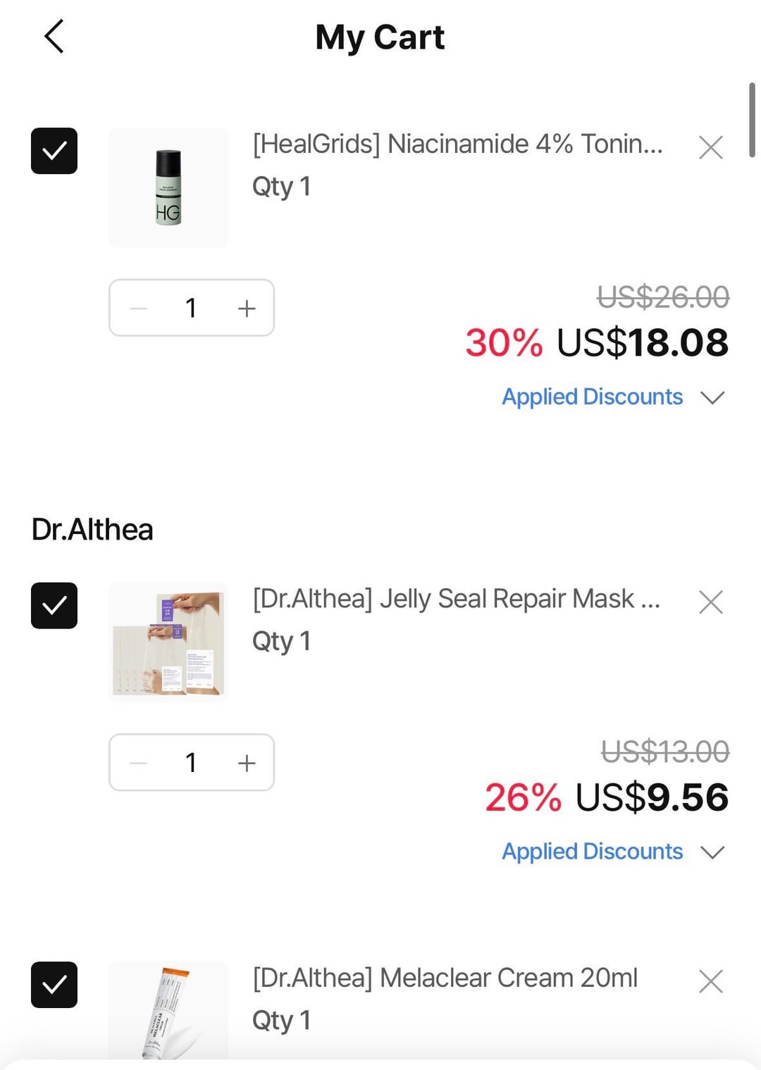The image size is (761, 1070).
Task: Decrease quantity of Jelly Seal Repair Mask
Action: tap(139, 763)
